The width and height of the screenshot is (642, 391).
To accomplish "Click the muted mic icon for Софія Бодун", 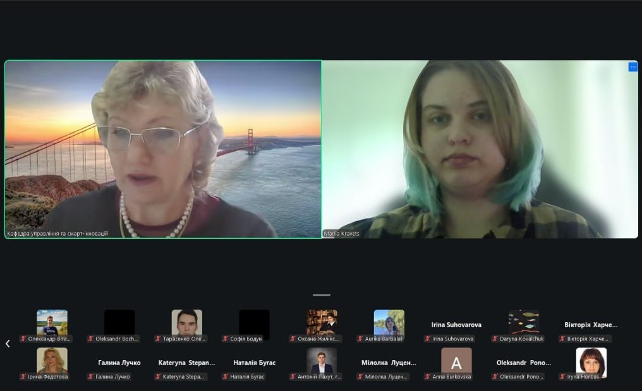I will (x=226, y=339).
